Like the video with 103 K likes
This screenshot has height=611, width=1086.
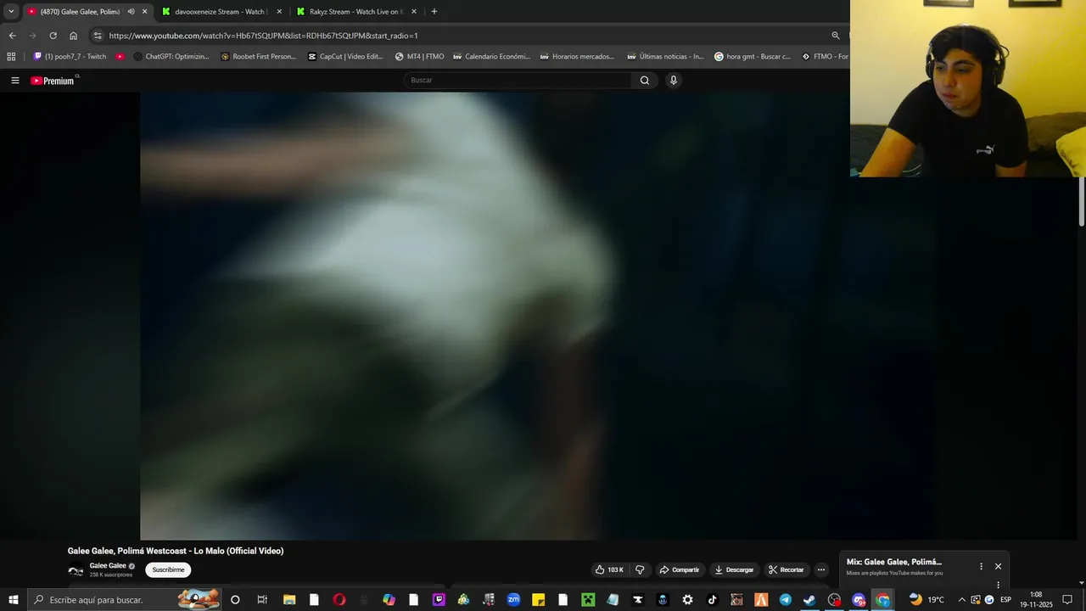(x=609, y=569)
